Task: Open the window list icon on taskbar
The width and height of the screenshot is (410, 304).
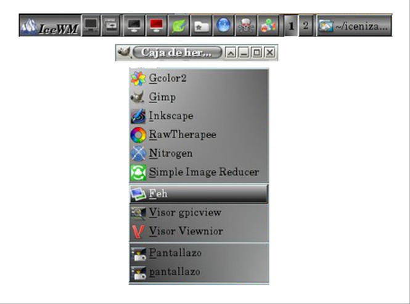Action: coord(110,26)
